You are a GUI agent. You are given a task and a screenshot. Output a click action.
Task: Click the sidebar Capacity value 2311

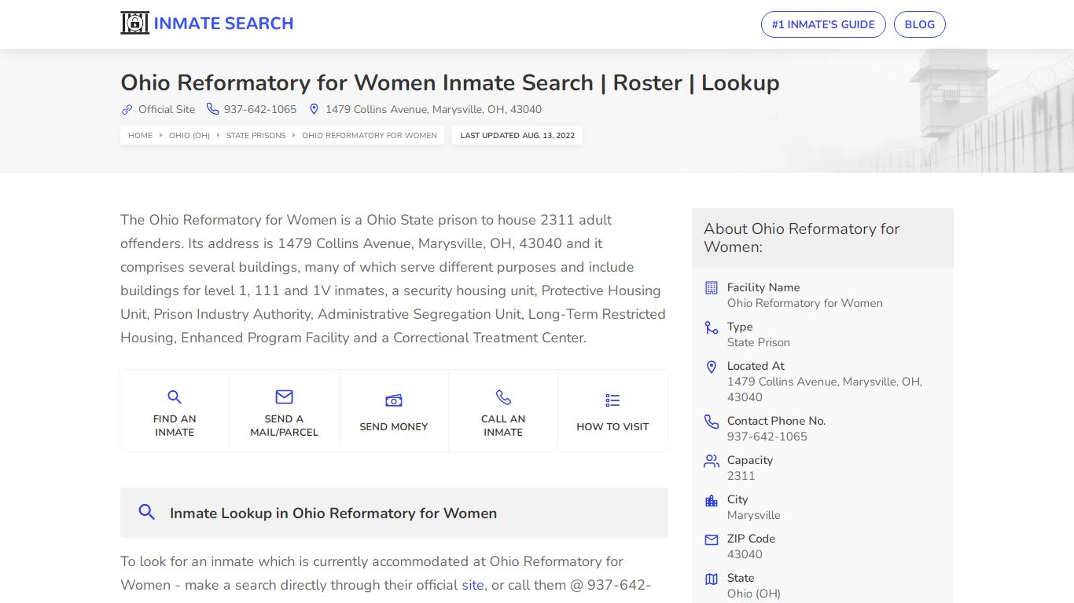[741, 476]
